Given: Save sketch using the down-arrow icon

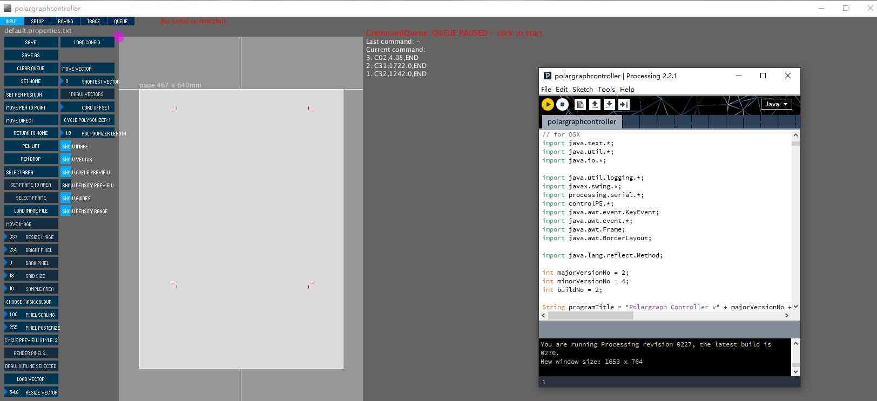Looking at the screenshot, I should [609, 105].
